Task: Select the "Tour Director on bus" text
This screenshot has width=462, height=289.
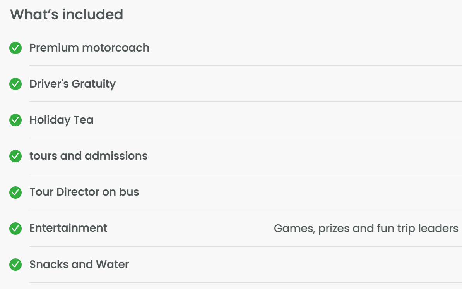Action: click(84, 192)
